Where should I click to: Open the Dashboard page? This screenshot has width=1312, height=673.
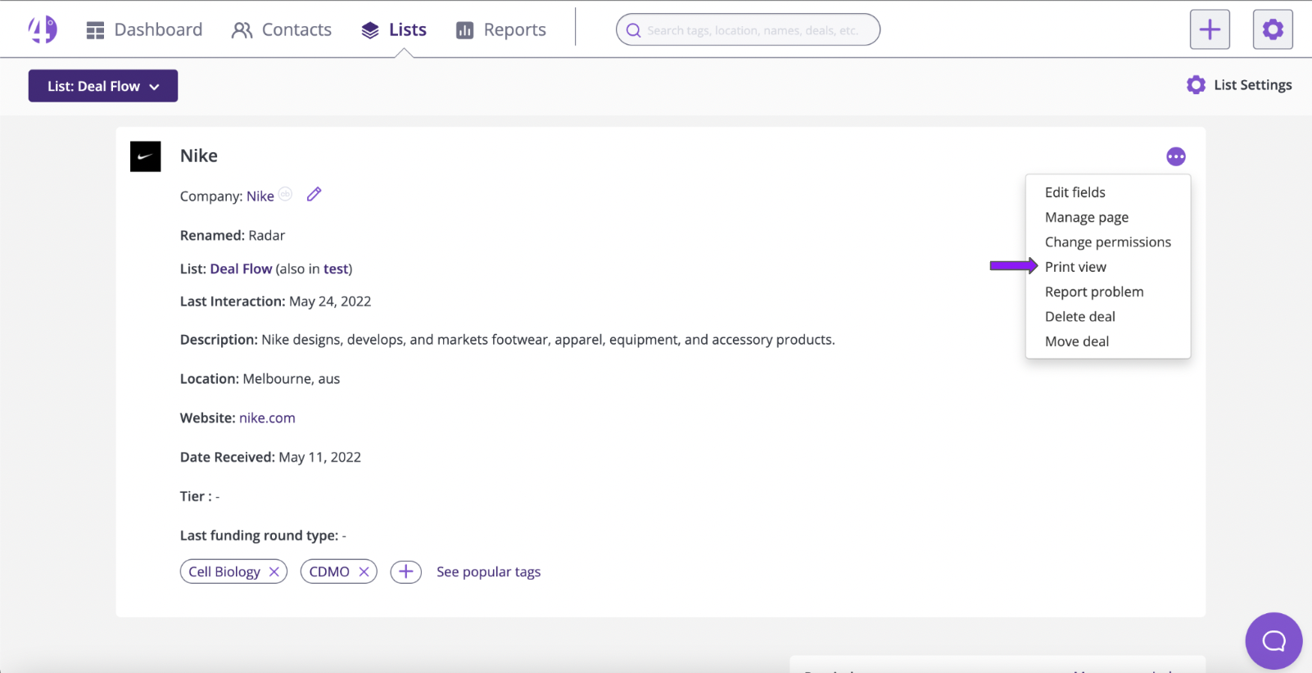coord(144,30)
